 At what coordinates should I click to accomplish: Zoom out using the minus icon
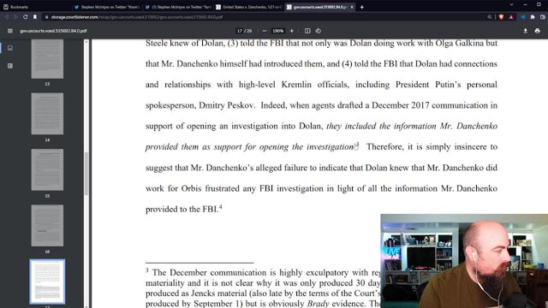(265, 31)
